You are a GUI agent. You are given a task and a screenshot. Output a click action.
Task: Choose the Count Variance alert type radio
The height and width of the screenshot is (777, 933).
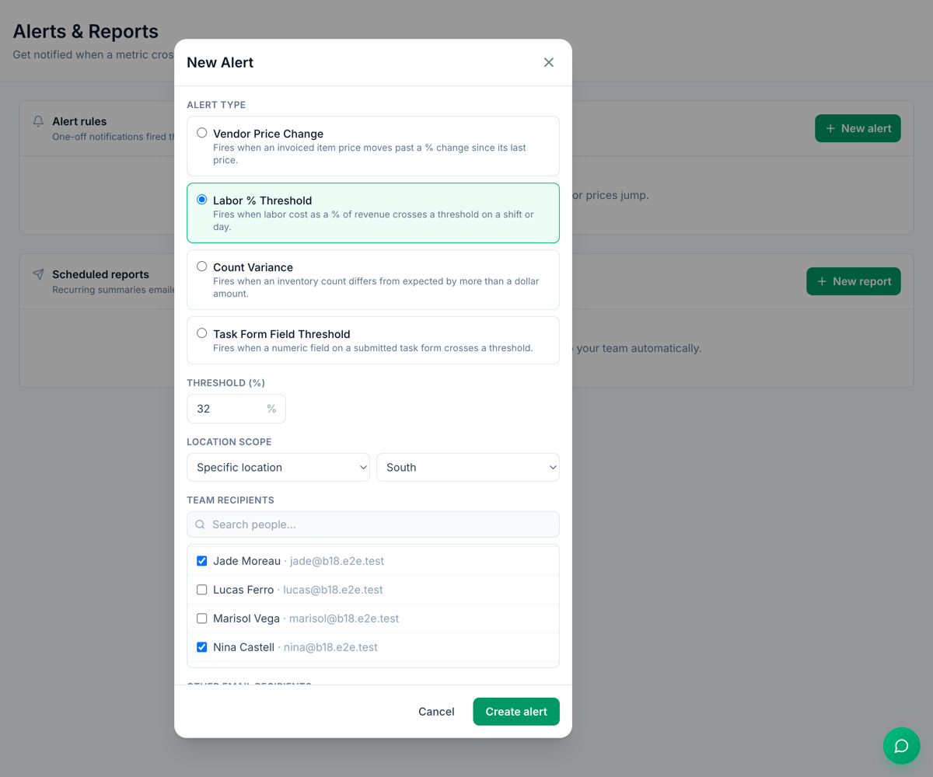click(202, 267)
